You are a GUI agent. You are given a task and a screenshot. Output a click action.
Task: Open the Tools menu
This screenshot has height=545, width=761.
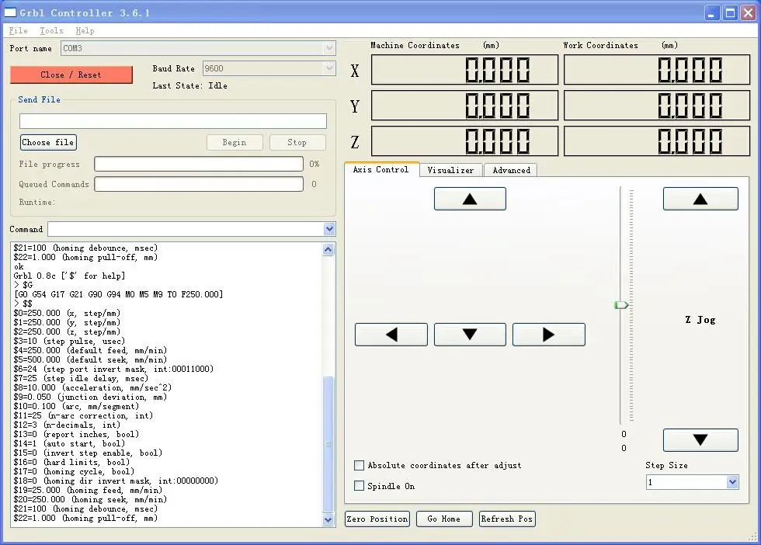click(51, 30)
